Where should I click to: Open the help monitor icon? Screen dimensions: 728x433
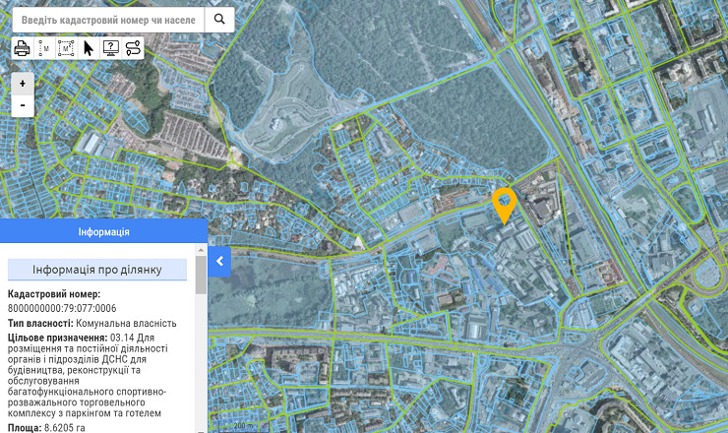pos(110,47)
